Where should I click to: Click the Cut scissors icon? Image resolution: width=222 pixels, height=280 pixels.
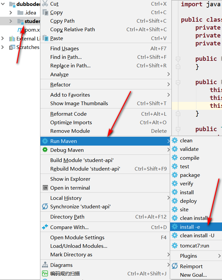click(x=45, y=4)
